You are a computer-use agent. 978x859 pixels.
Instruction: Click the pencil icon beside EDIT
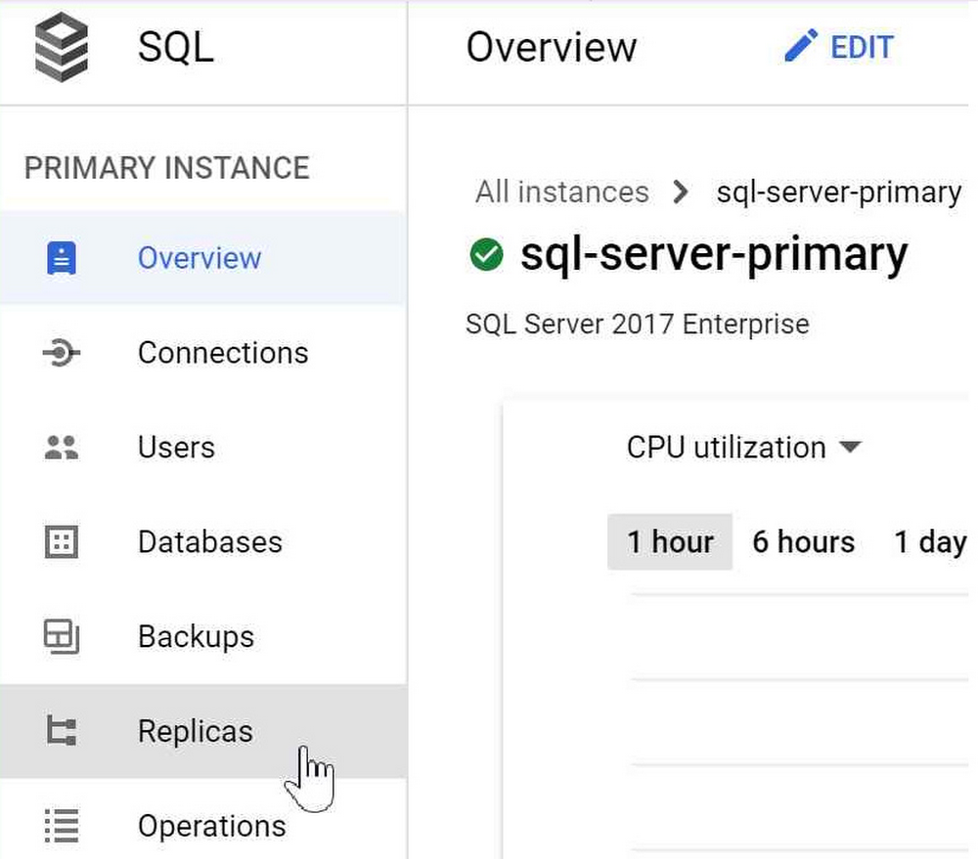[x=801, y=46]
